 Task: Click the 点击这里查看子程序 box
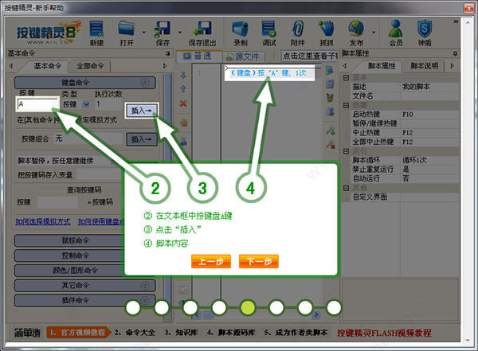309,56
